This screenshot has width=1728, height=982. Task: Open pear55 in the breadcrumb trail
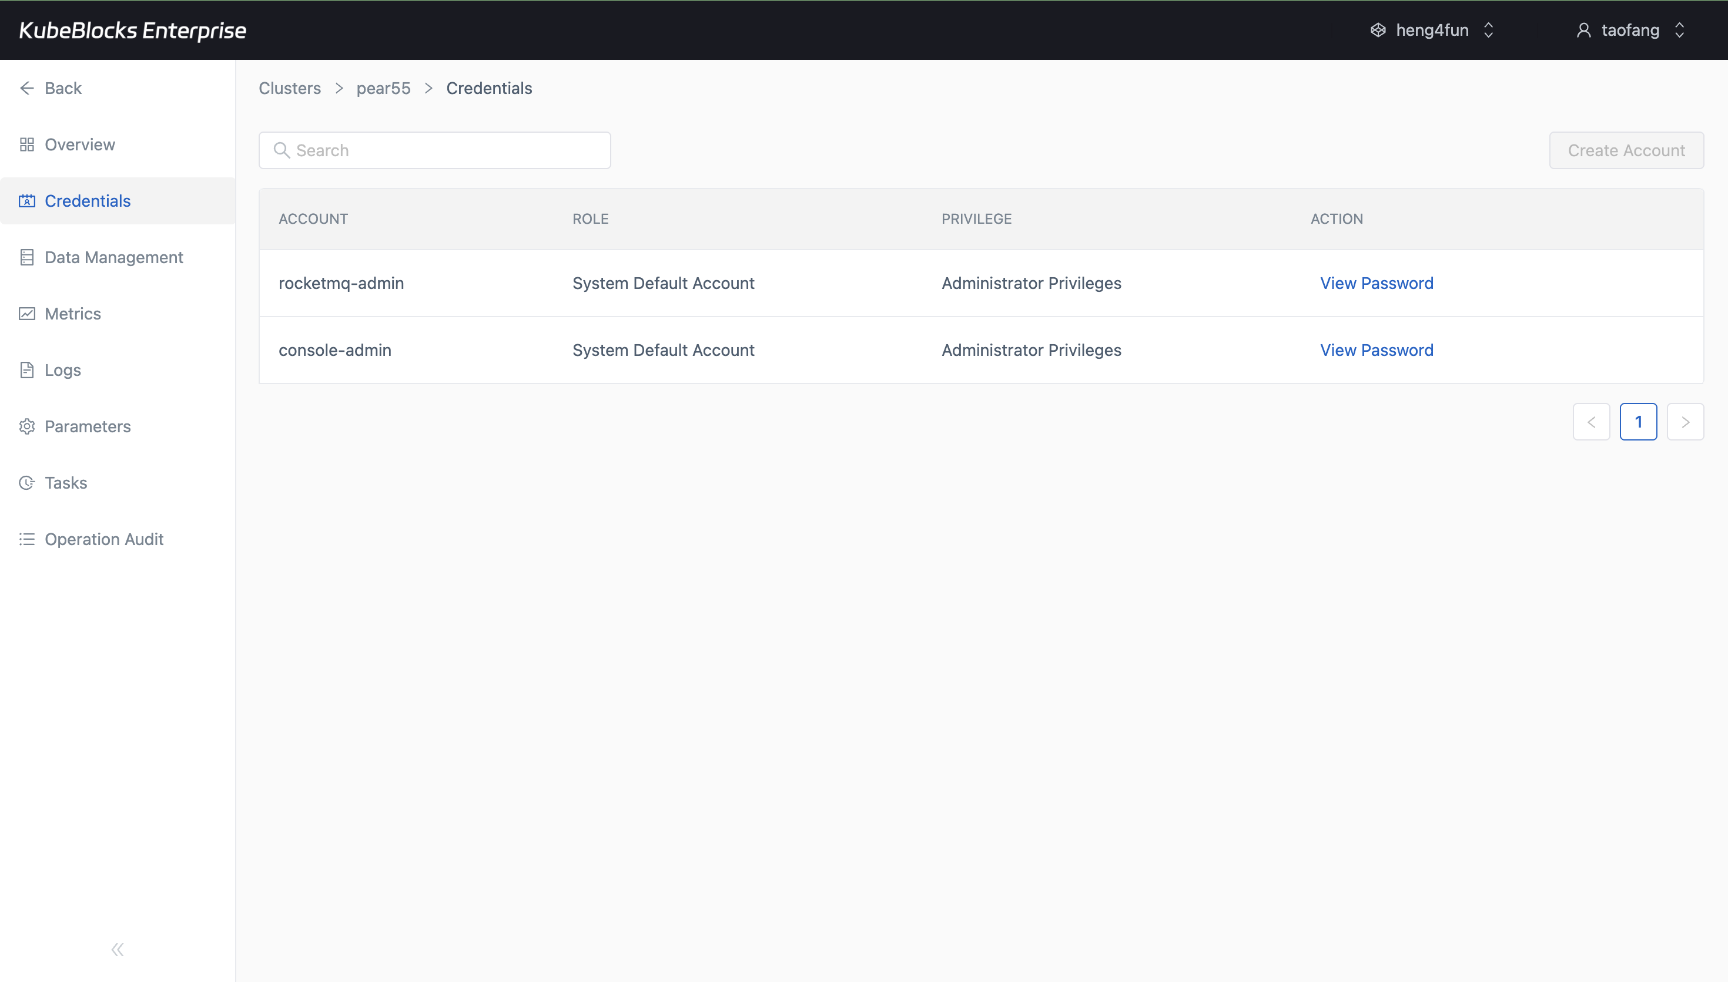tap(383, 88)
